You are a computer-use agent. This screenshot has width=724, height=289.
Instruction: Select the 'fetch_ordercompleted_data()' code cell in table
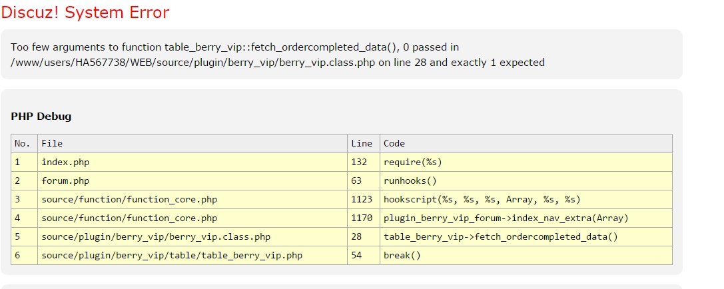[x=526, y=237]
